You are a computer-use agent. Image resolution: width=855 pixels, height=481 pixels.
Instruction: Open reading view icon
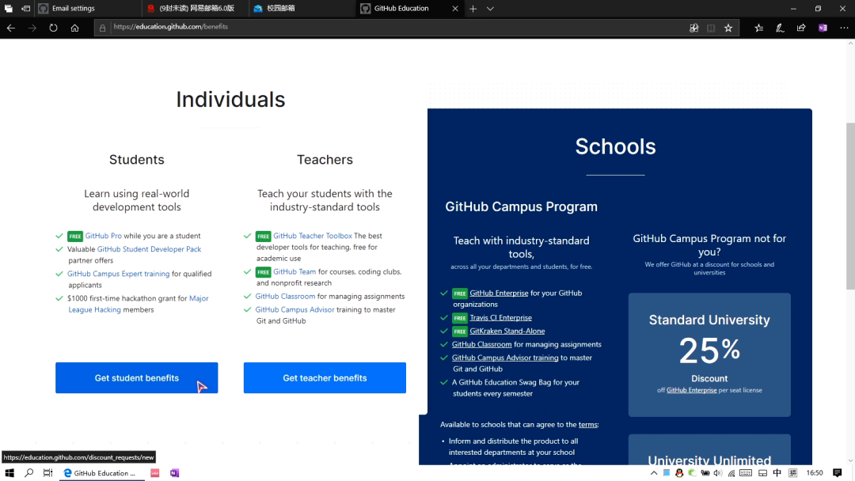(711, 28)
